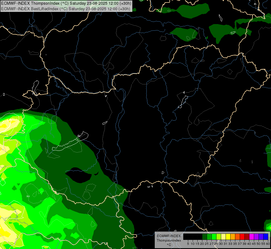Click legend tick value 27
The image size is (271, 249).
click(x=211, y=244)
